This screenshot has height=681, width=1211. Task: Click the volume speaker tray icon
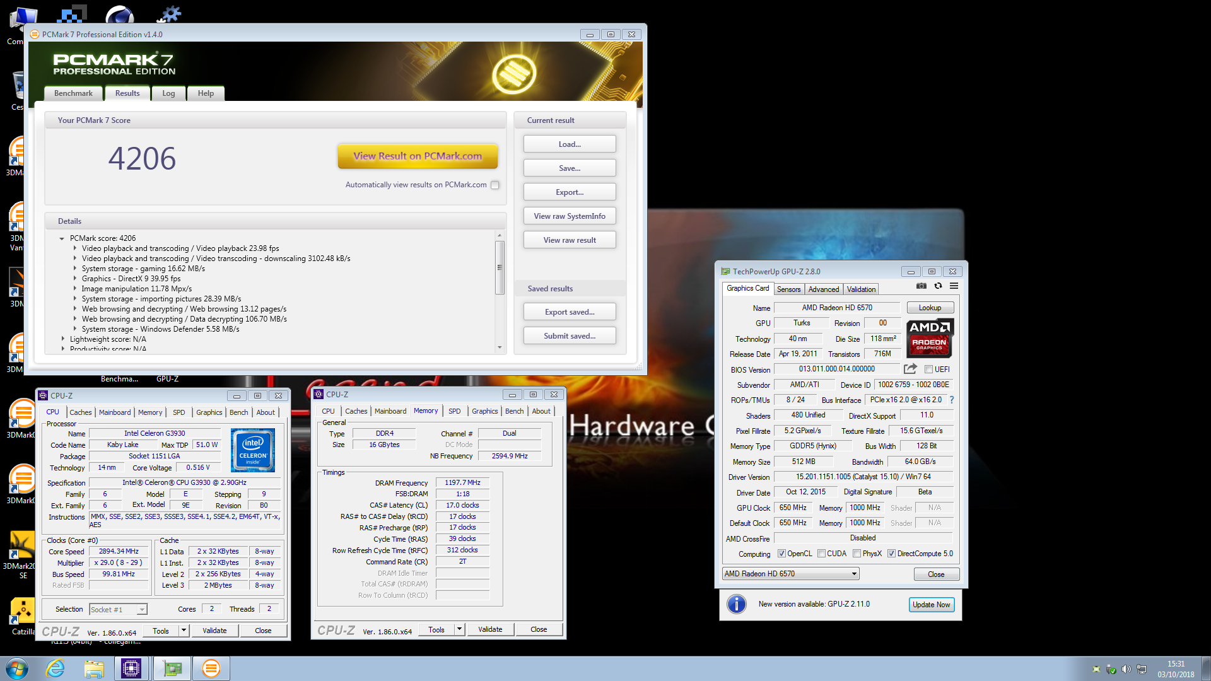(1126, 669)
